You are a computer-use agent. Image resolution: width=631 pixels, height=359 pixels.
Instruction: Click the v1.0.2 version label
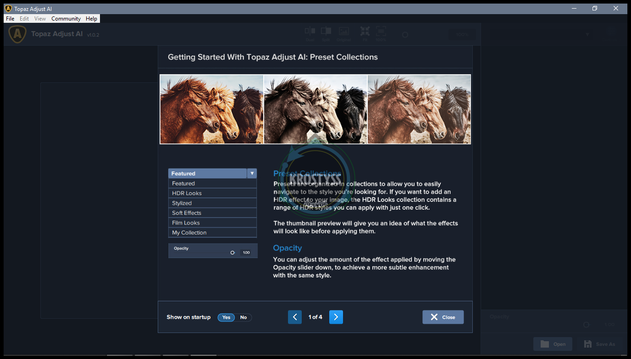(93, 35)
